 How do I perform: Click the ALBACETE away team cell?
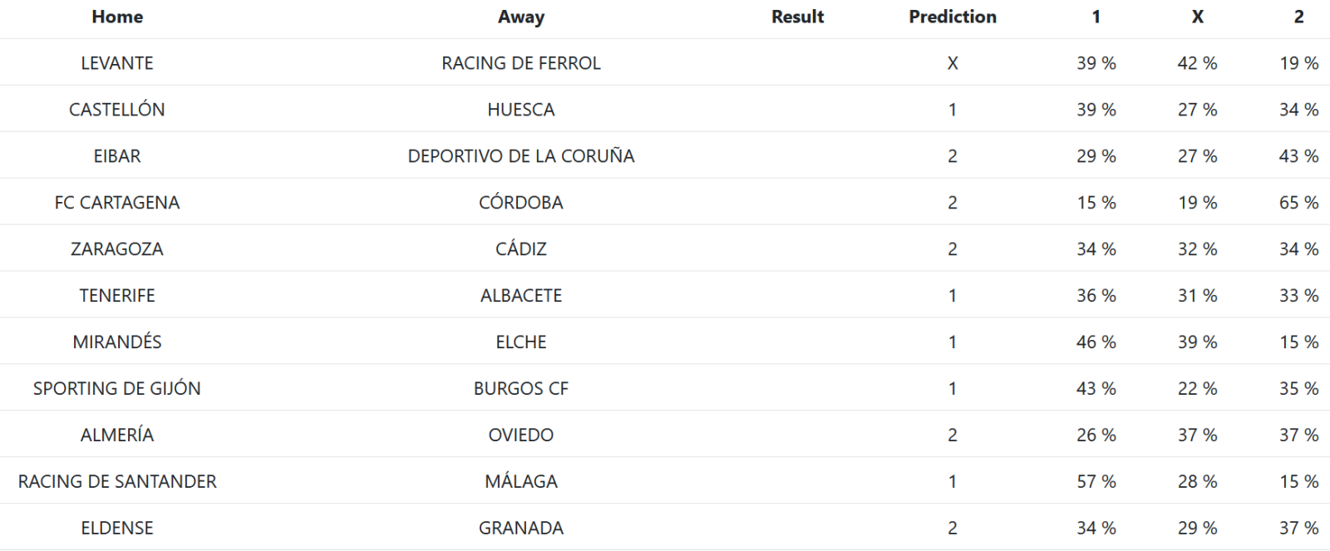point(521,296)
